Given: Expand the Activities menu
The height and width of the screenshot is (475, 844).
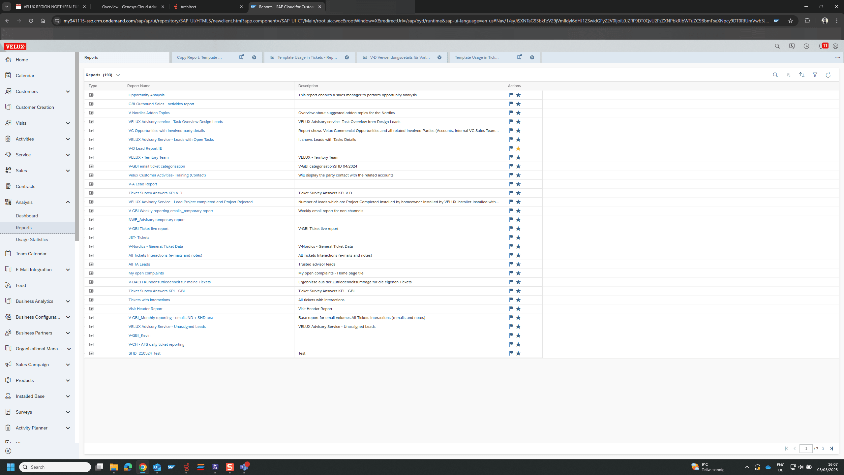Looking at the screenshot, I should 68,139.
